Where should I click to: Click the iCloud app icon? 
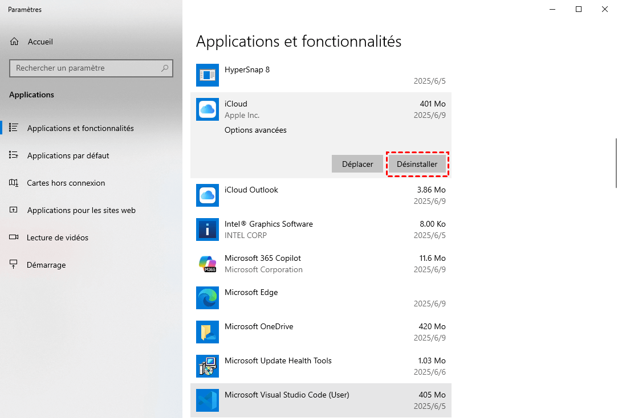point(207,109)
